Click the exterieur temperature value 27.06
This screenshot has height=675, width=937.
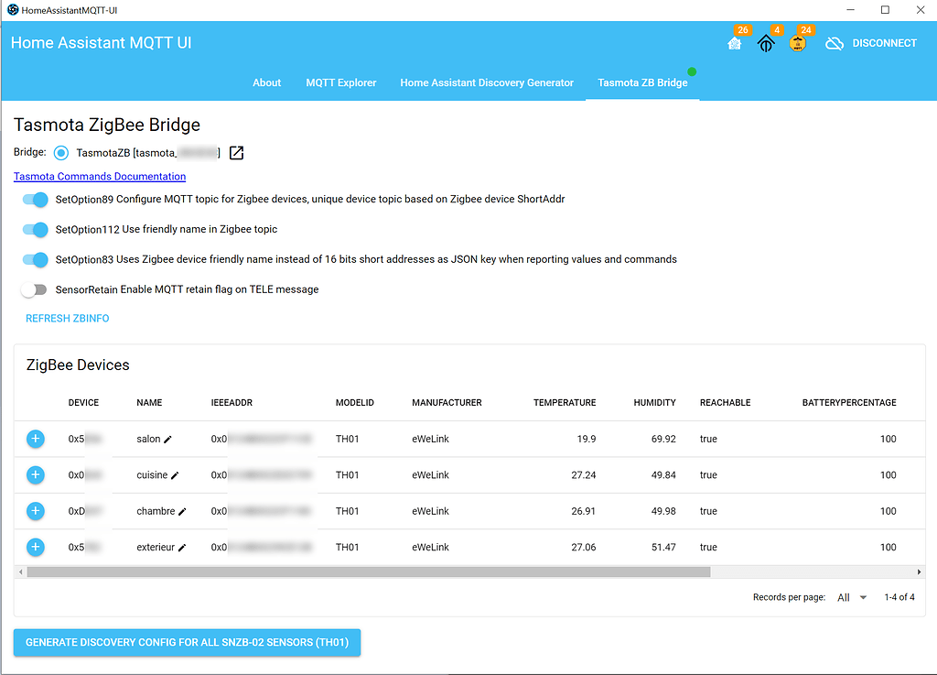tap(583, 547)
